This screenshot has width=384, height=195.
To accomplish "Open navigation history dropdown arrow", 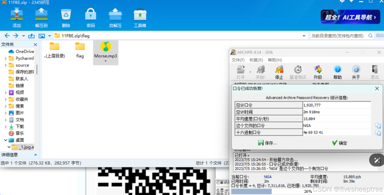I will (x=24, y=36).
